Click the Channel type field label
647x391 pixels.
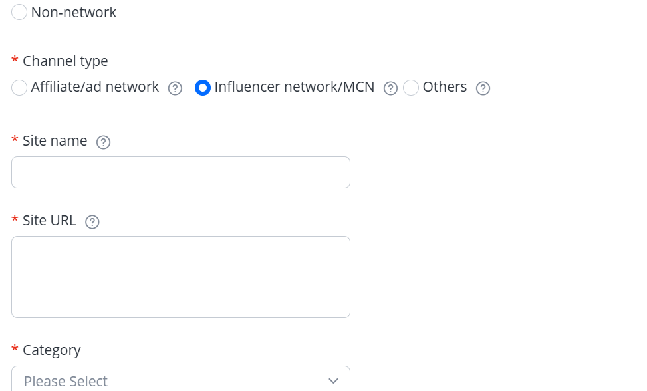65,61
